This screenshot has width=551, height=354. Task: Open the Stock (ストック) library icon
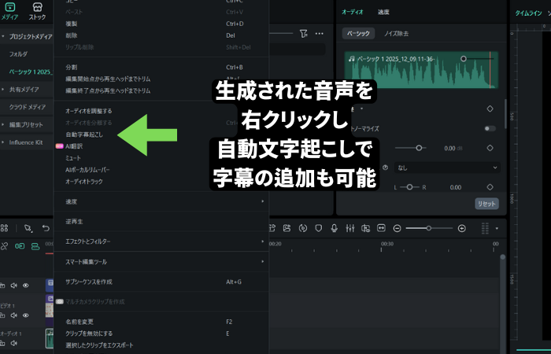pos(37,7)
